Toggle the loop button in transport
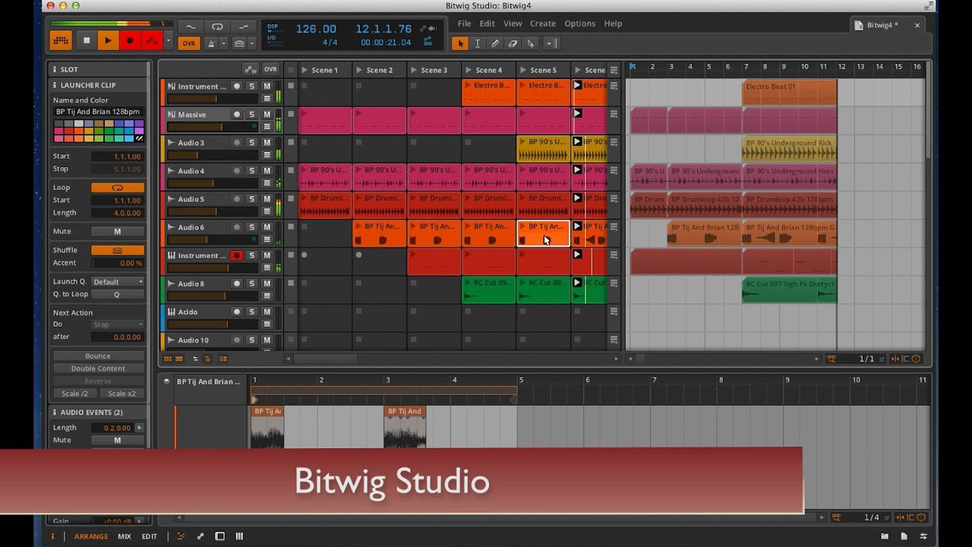972x547 pixels. point(217,27)
